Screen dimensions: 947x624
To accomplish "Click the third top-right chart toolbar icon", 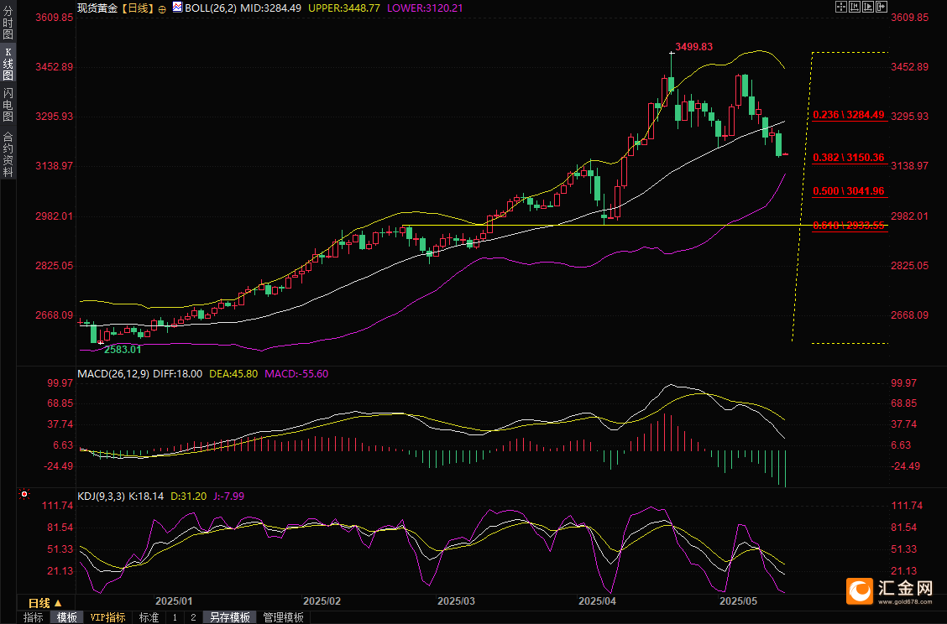I will point(868,7).
